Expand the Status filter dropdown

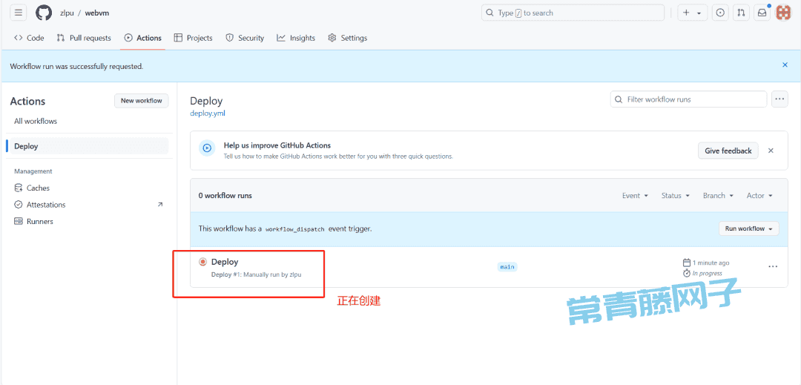676,196
